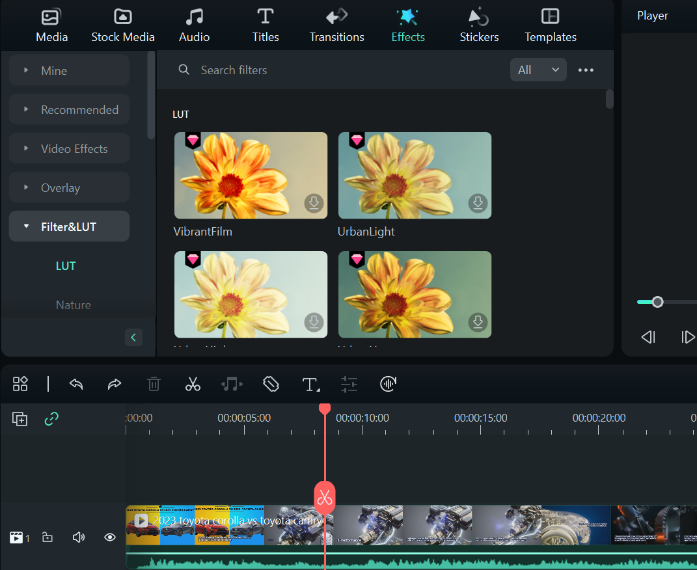Click the category sidebar scrollbar
This screenshot has width=697, height=570.
151,94
